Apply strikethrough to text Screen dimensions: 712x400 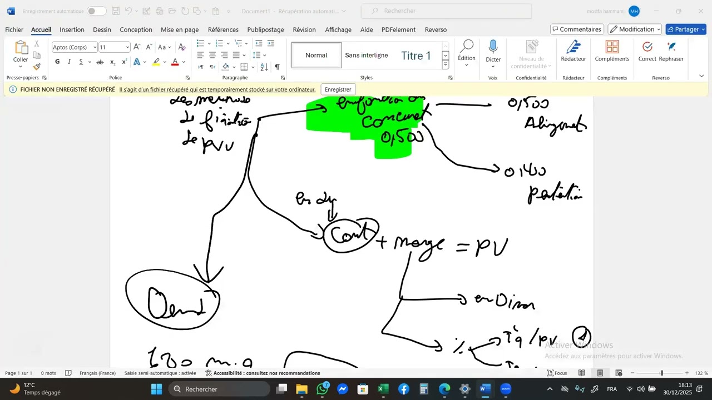(100, 62)
